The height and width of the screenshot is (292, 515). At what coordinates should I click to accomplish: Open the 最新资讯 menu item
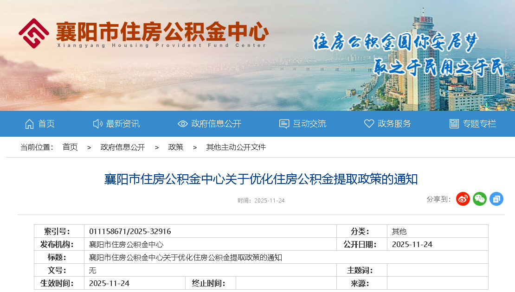pyautogui.click(x=123, y=124)
